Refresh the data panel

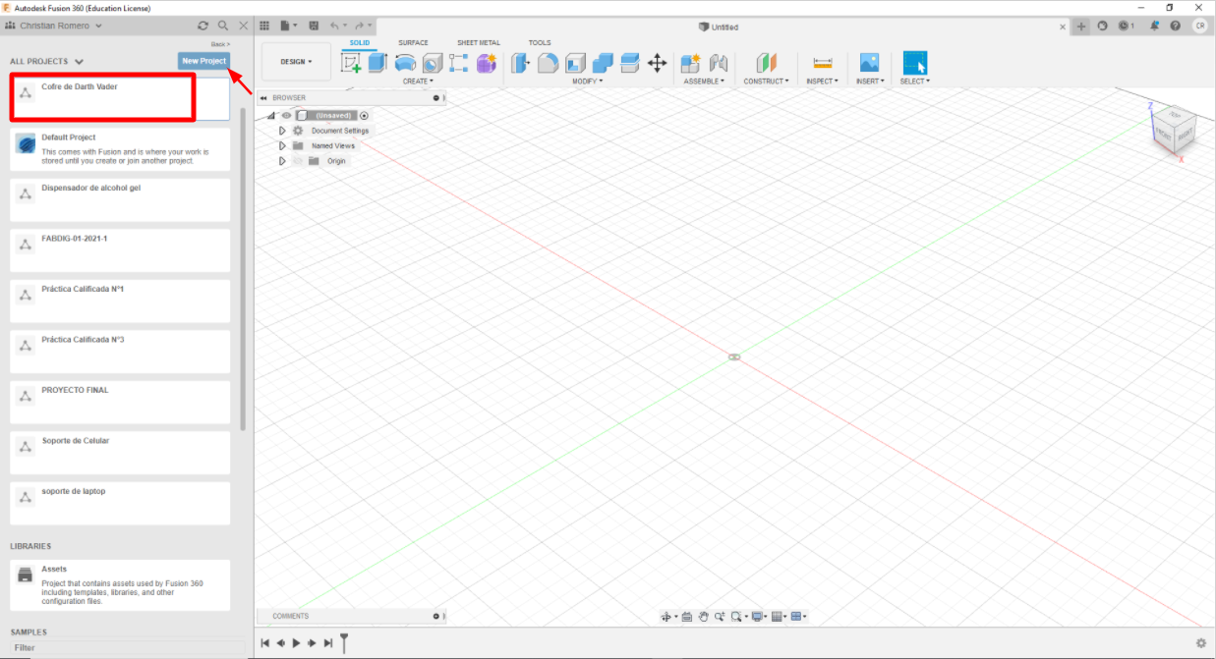point(203,26)
